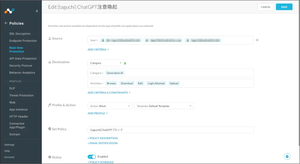Open Domain profile
The height and width of the screenshot is (164, 300).
click(x=15, y=134)
